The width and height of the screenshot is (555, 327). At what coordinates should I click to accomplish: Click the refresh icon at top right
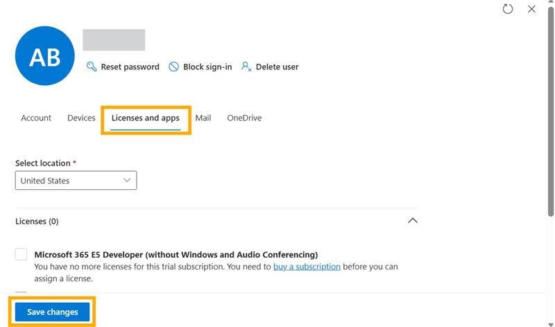(x=508, y=9)
